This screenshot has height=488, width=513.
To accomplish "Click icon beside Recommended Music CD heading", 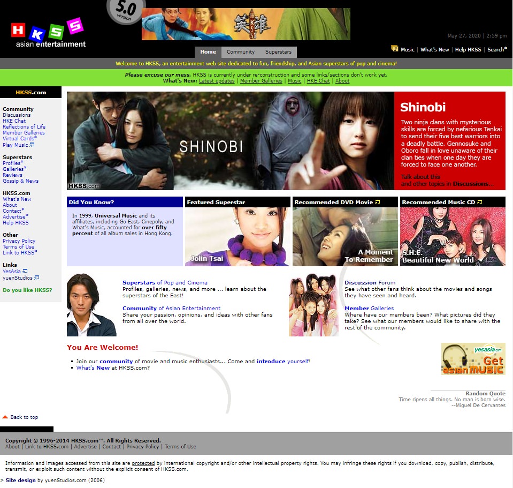I will [480, 202].
